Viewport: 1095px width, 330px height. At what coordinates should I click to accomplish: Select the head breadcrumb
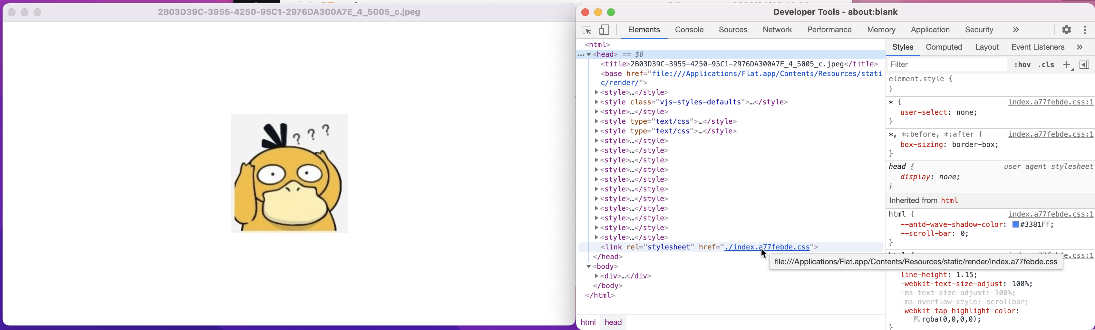(x=613, y=322)
